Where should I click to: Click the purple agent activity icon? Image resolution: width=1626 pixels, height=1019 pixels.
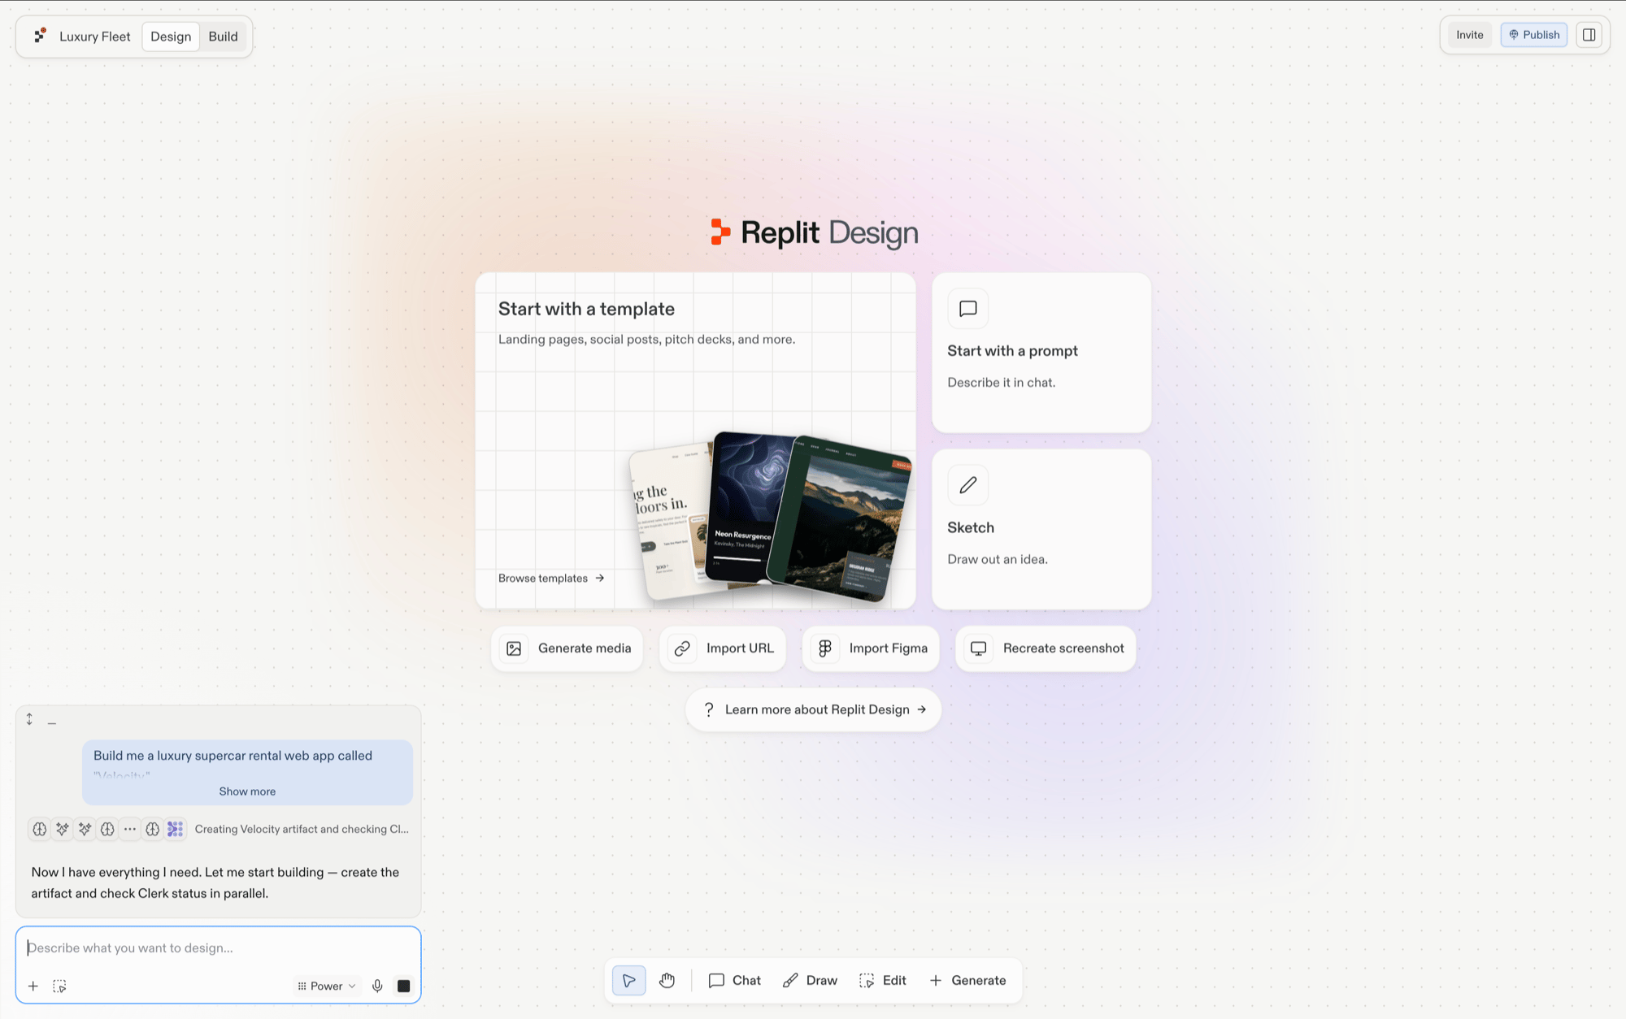click(176, 829)
